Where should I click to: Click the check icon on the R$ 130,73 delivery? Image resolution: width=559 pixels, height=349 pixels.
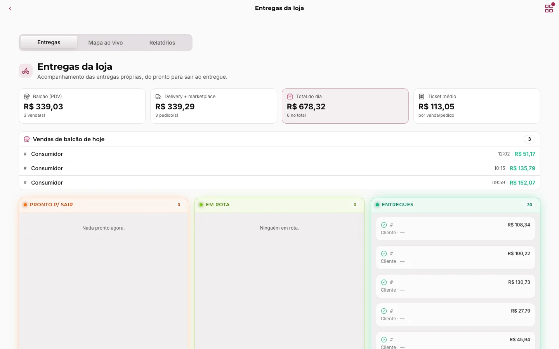click(384, 282)
